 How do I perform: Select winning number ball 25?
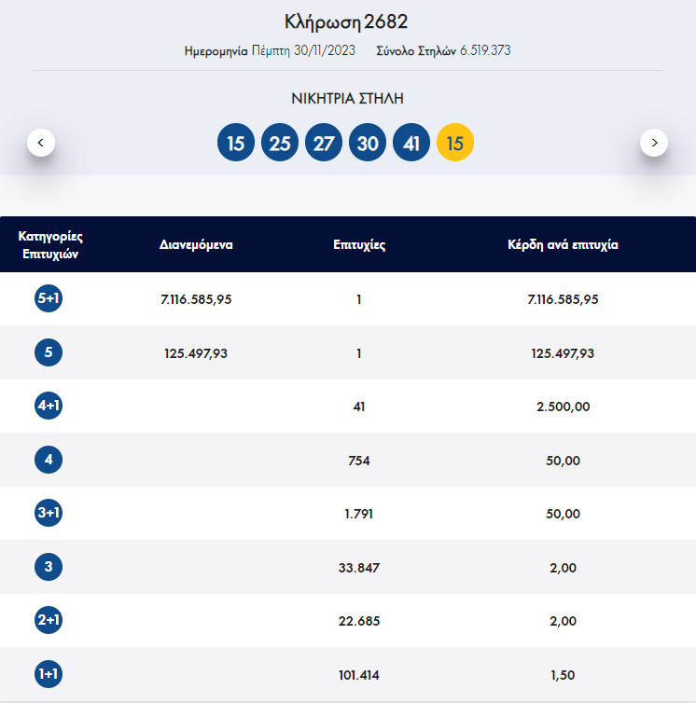tap(280, 144)
